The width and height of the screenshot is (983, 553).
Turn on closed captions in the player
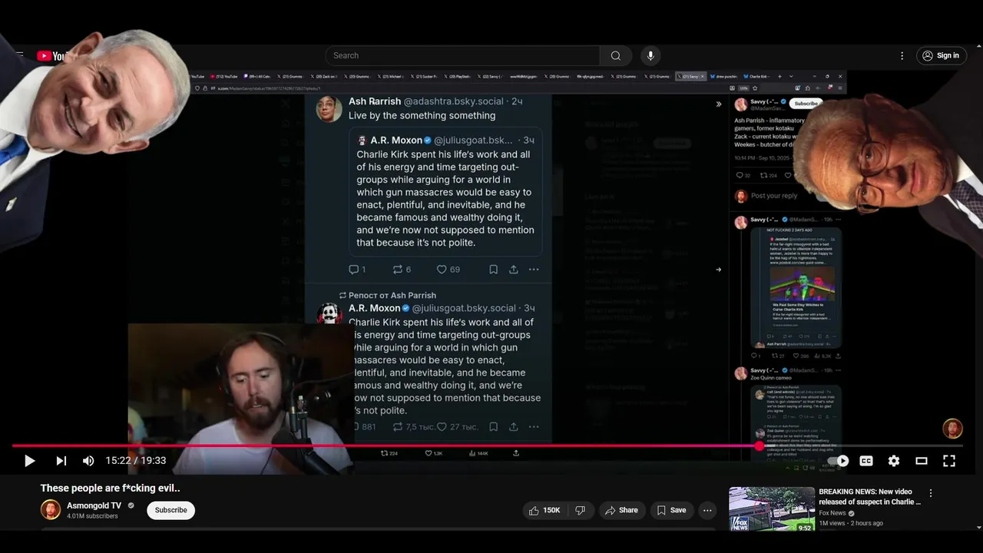click(866, 461)
